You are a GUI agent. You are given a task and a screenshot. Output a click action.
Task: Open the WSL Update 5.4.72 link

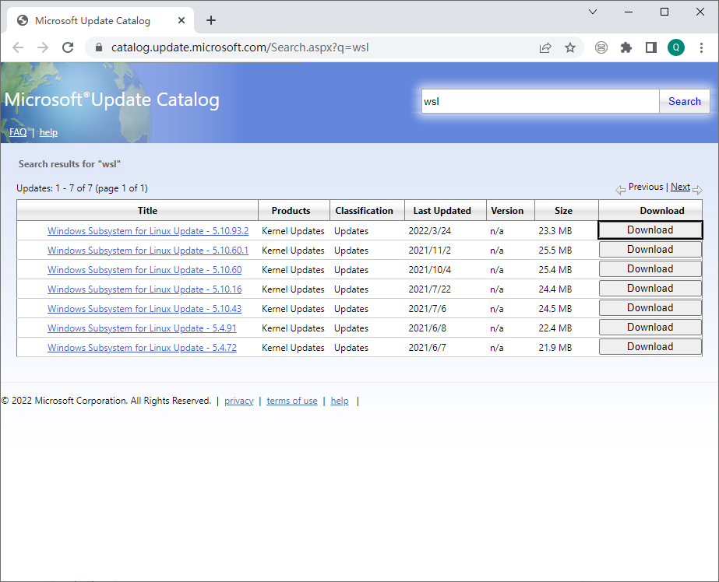[x=142, y=348]
